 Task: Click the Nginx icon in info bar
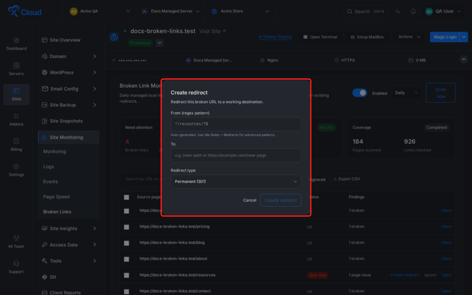tap(262, 60)
